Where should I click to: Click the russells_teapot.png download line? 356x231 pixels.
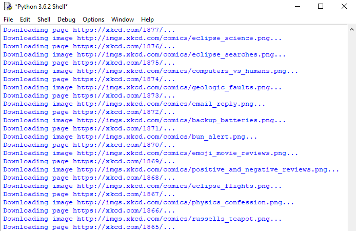coord(143,219)
